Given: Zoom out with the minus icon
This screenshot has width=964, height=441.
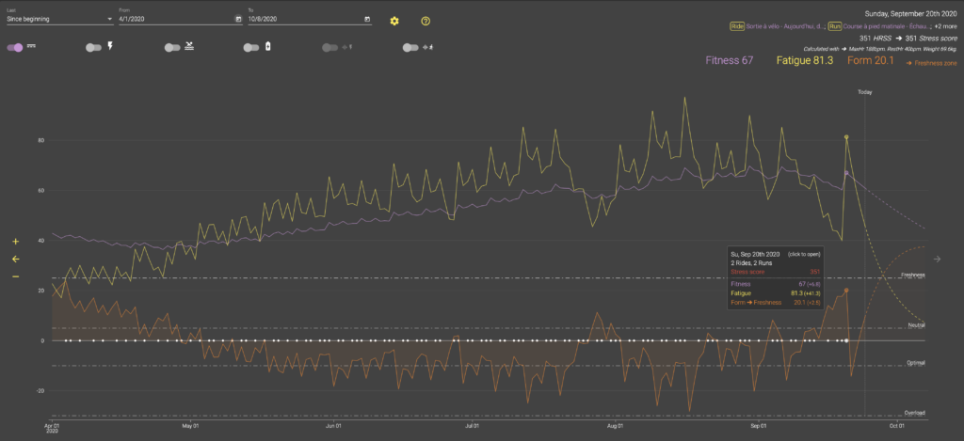Looking at the screenshot, I should (16, 276).
